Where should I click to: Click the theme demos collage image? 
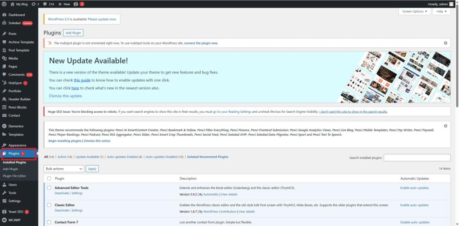394,77
